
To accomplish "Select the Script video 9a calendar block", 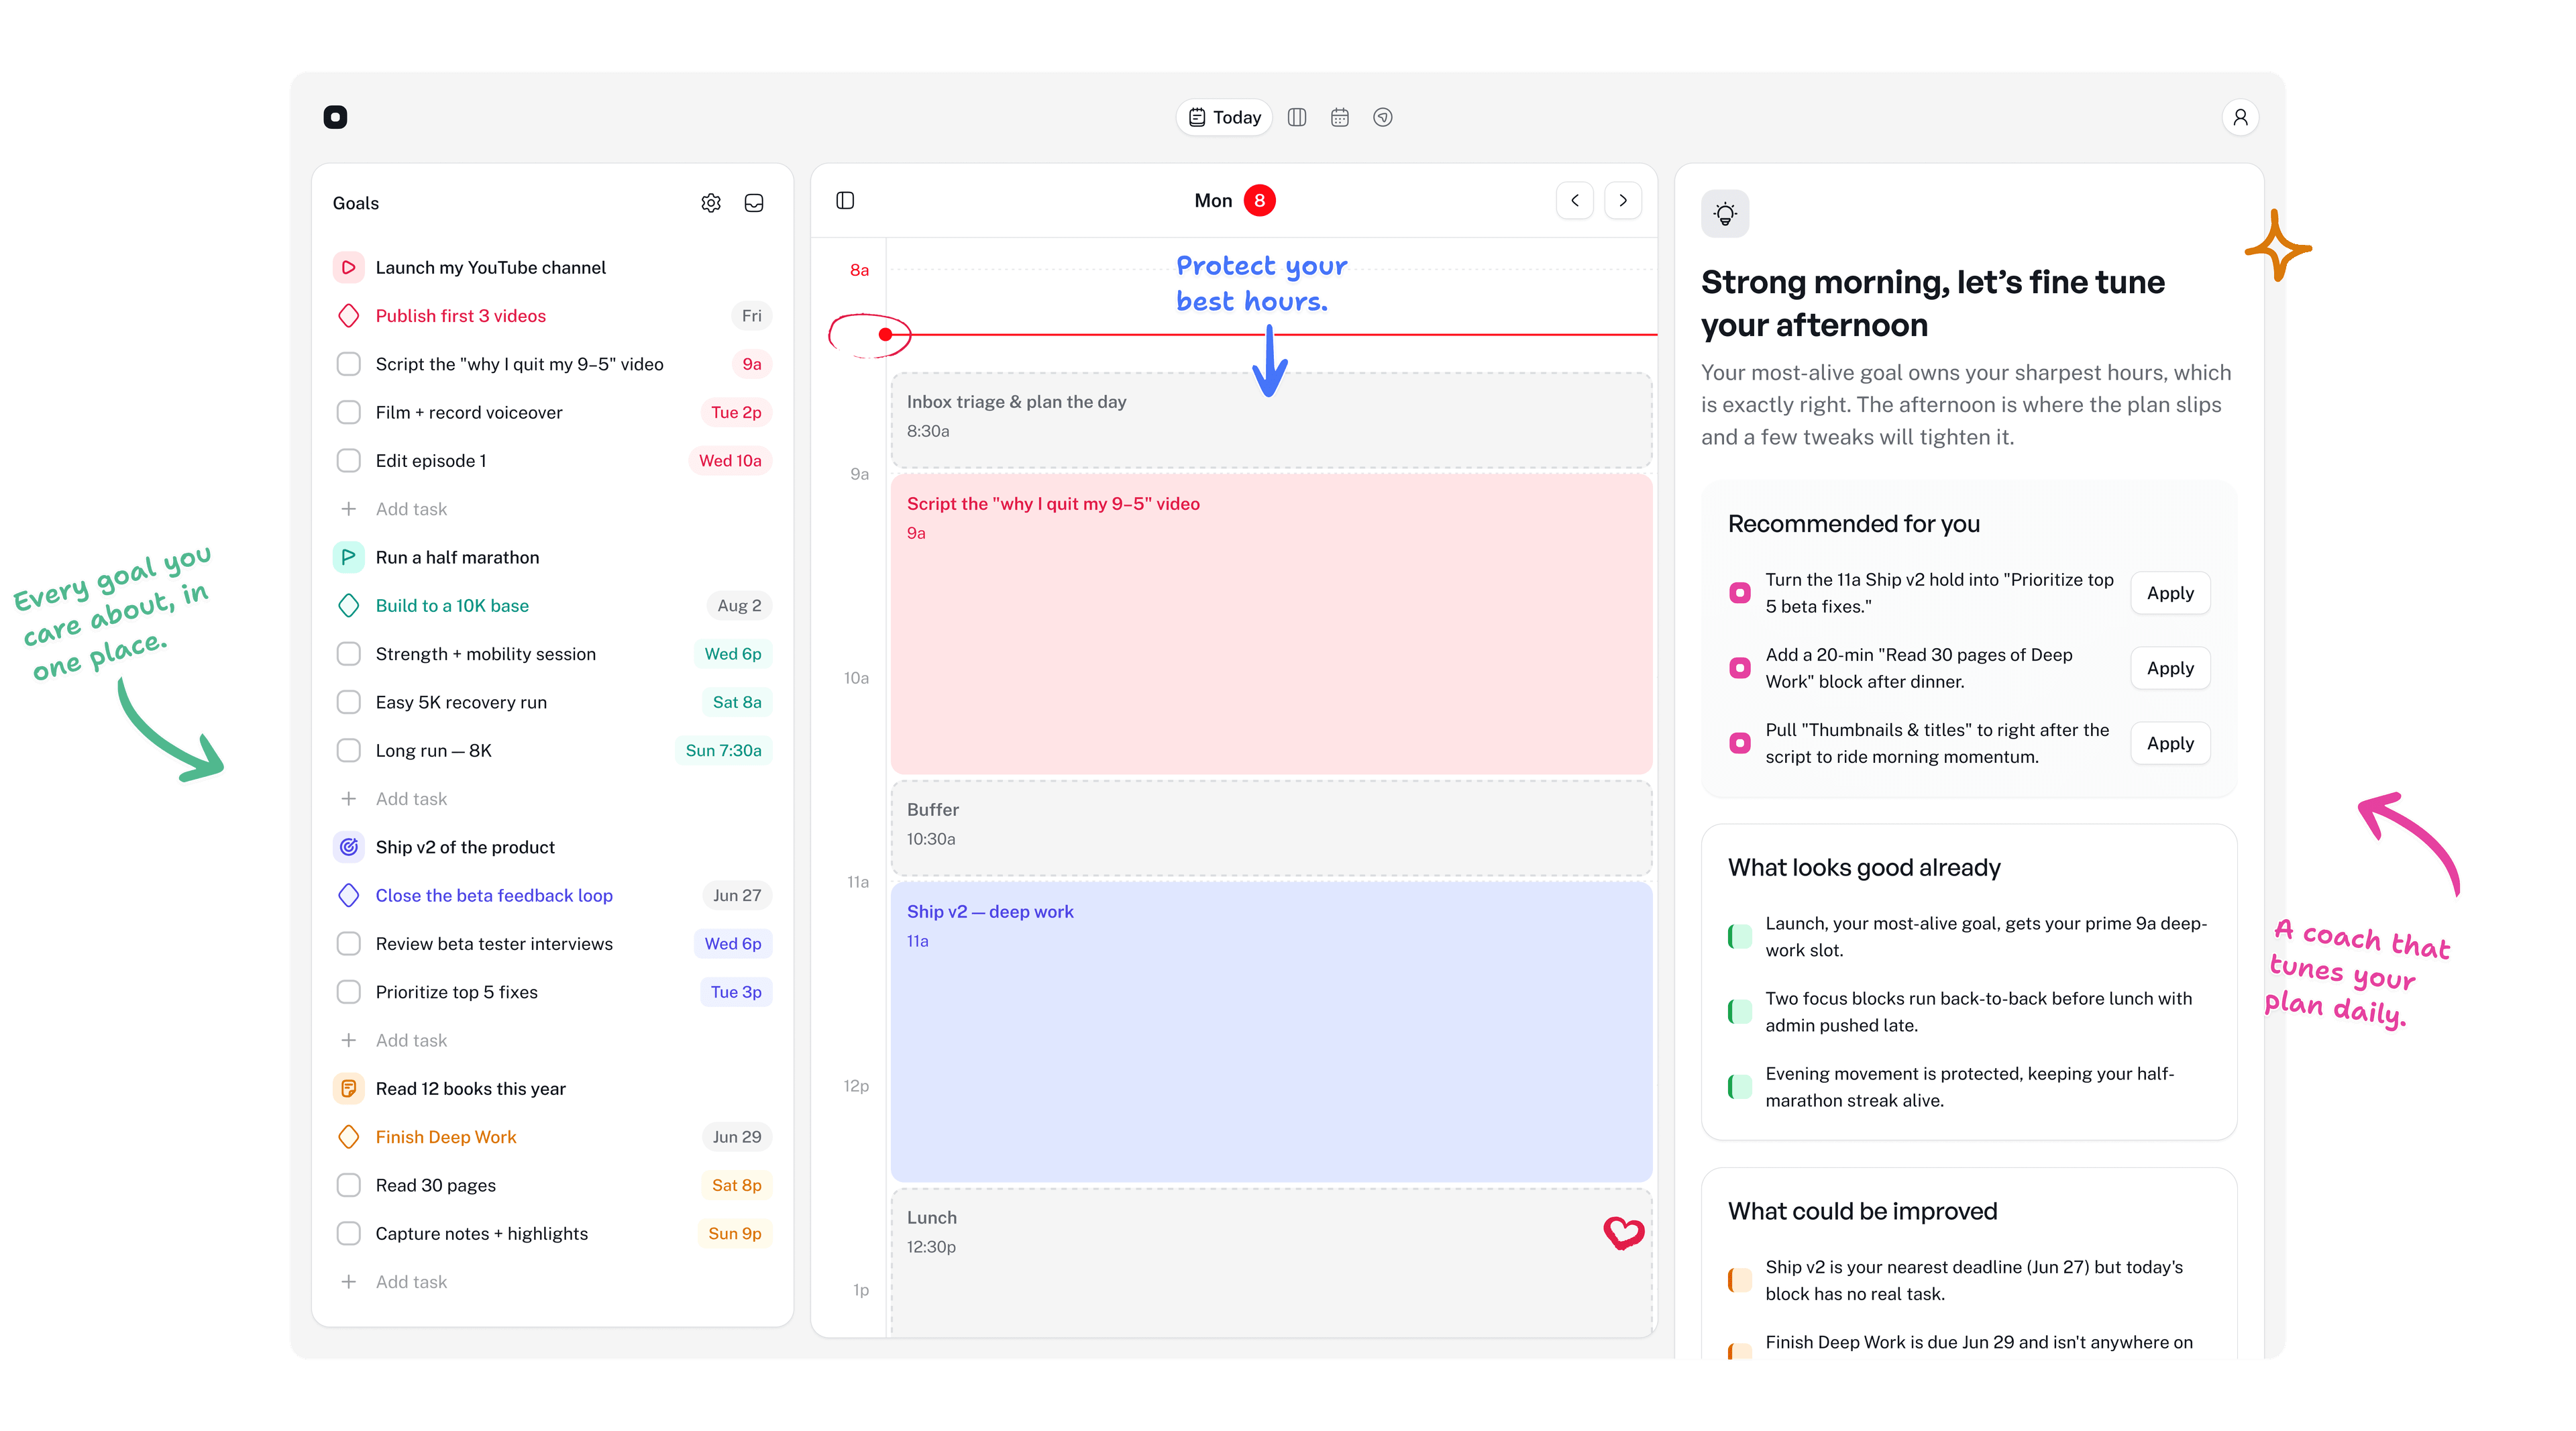I will click(1271, 624).
